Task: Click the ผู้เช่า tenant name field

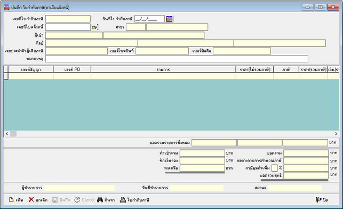Action: tap(154, 35)
